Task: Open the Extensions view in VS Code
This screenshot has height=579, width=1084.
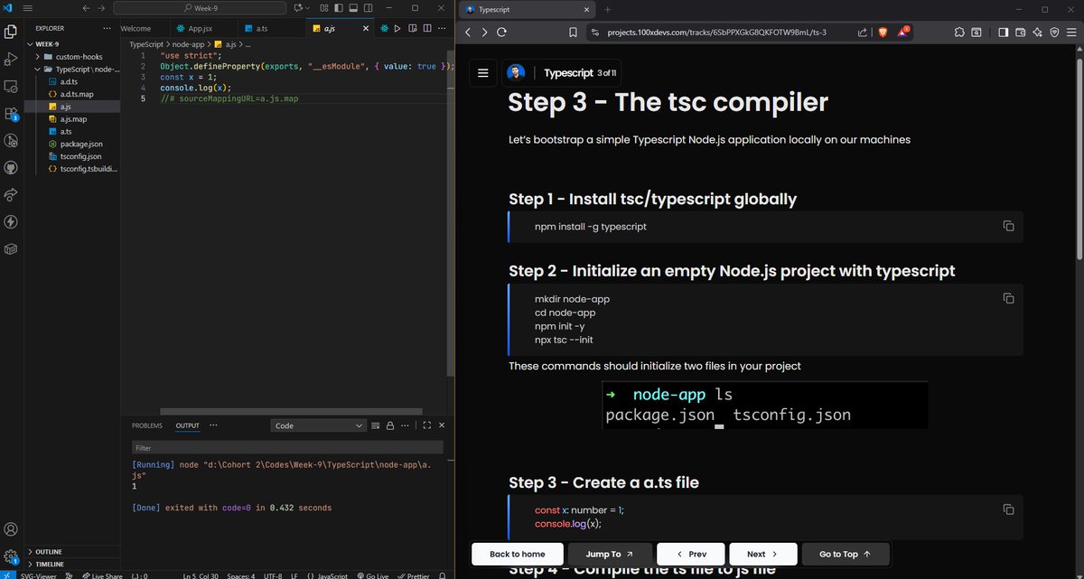Action: (11, 114)
